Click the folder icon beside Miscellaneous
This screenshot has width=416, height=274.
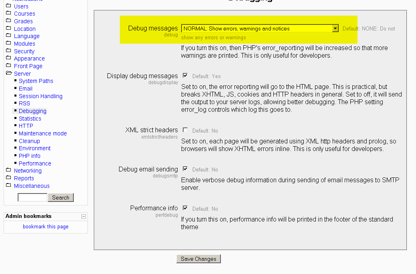8,185
